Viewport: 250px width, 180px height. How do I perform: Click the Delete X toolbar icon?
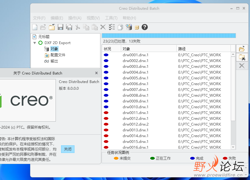pos(103,27)
